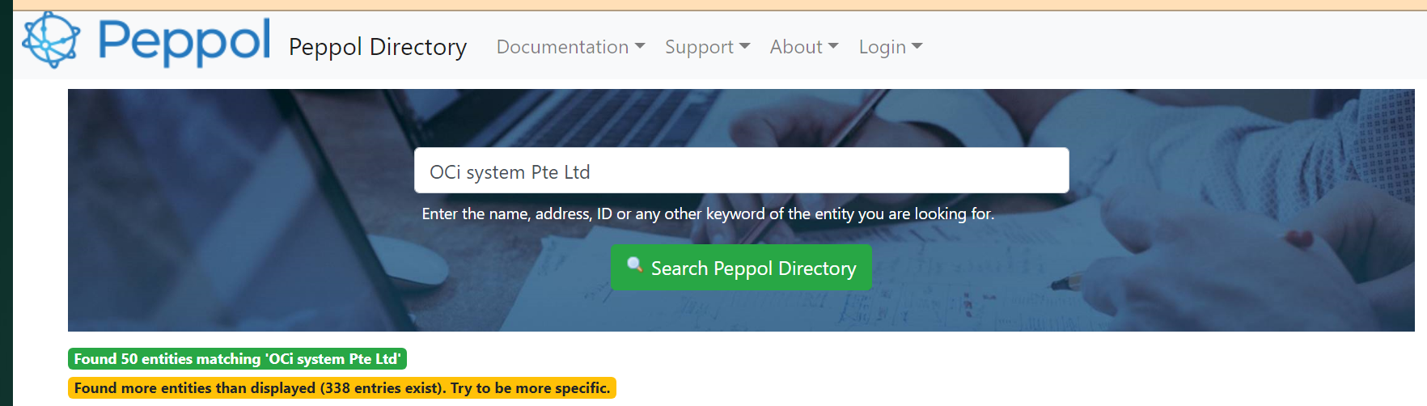Click the green Found 50 entities badge

pyautogui.click(x=237, y=359)
